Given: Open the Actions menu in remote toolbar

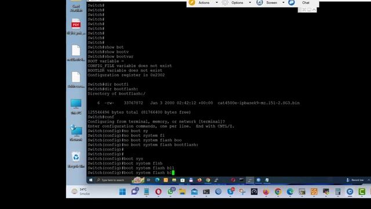Looking at the screenshot, I should (203, 3).
